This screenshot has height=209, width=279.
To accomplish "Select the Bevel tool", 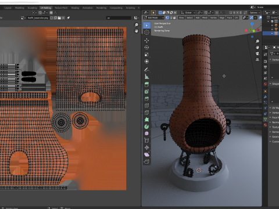I will point(146,99).
